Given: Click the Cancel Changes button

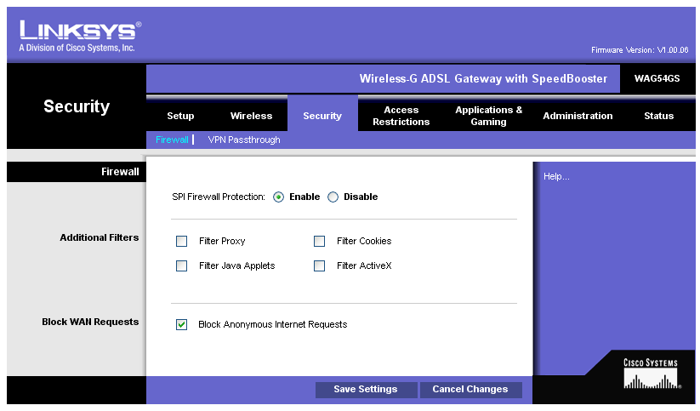Looking at the screenshot, I should pyautogui.click(x=470, y=390).
